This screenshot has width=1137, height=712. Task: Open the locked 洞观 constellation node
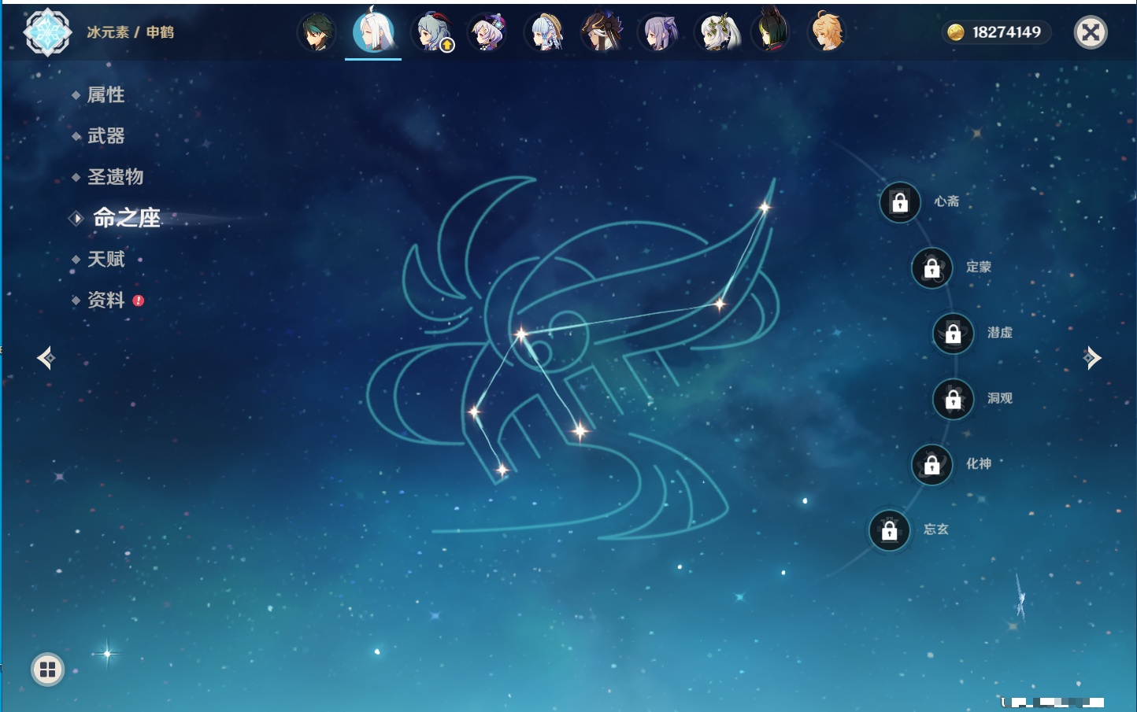954,400
